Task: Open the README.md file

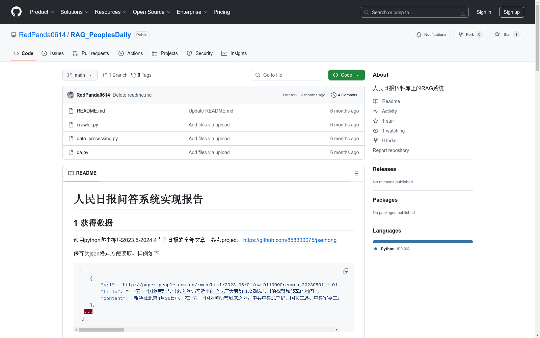Action: point(91,111)
